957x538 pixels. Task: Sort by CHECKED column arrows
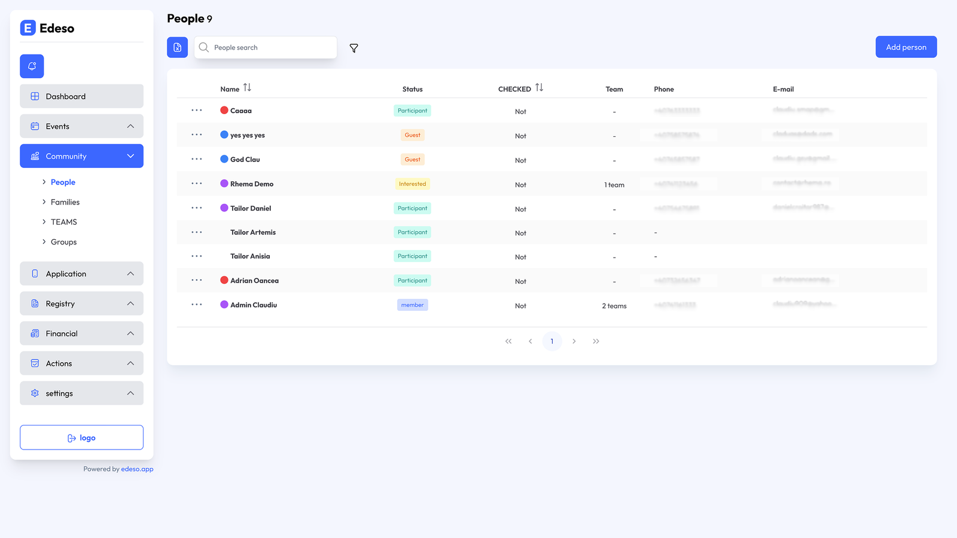pos(539,88)
